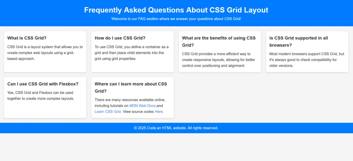The image size is (353, 161).
Task: Click the text 'There are many resources available online'
Action: 130,100
